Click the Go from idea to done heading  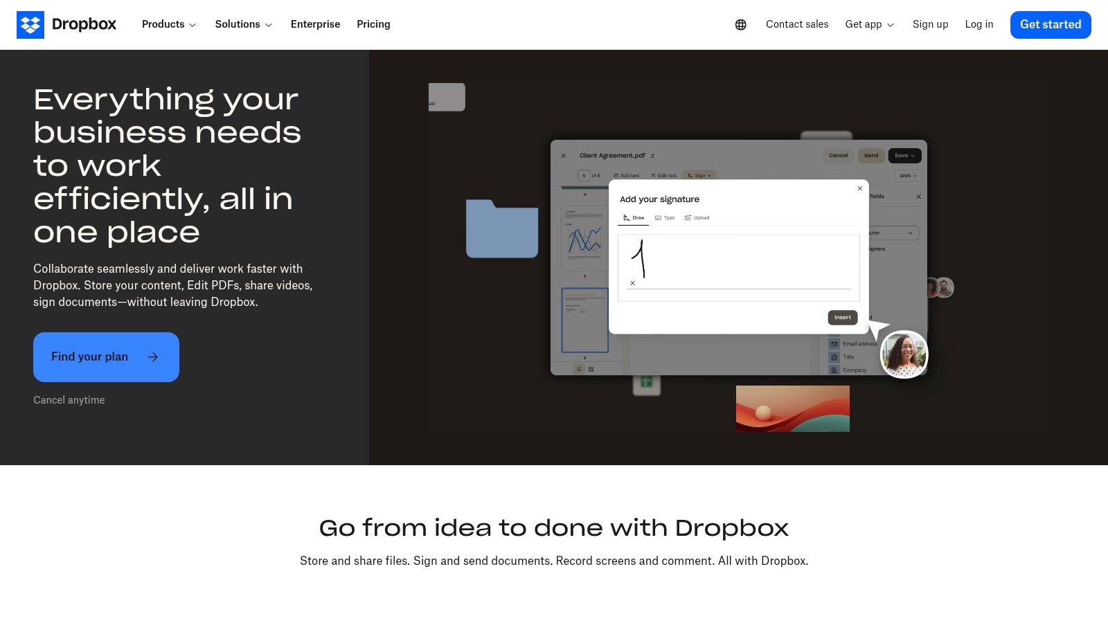(554, 528)
